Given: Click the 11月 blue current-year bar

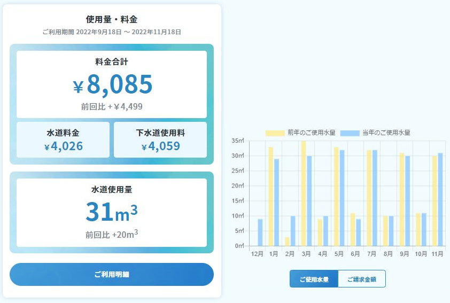Looking at the screenshot, I should pyautogui.click(x=440, y=199).
